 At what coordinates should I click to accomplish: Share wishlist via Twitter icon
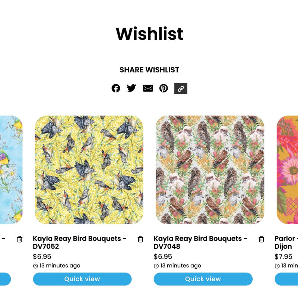click(x=131, y=88)
